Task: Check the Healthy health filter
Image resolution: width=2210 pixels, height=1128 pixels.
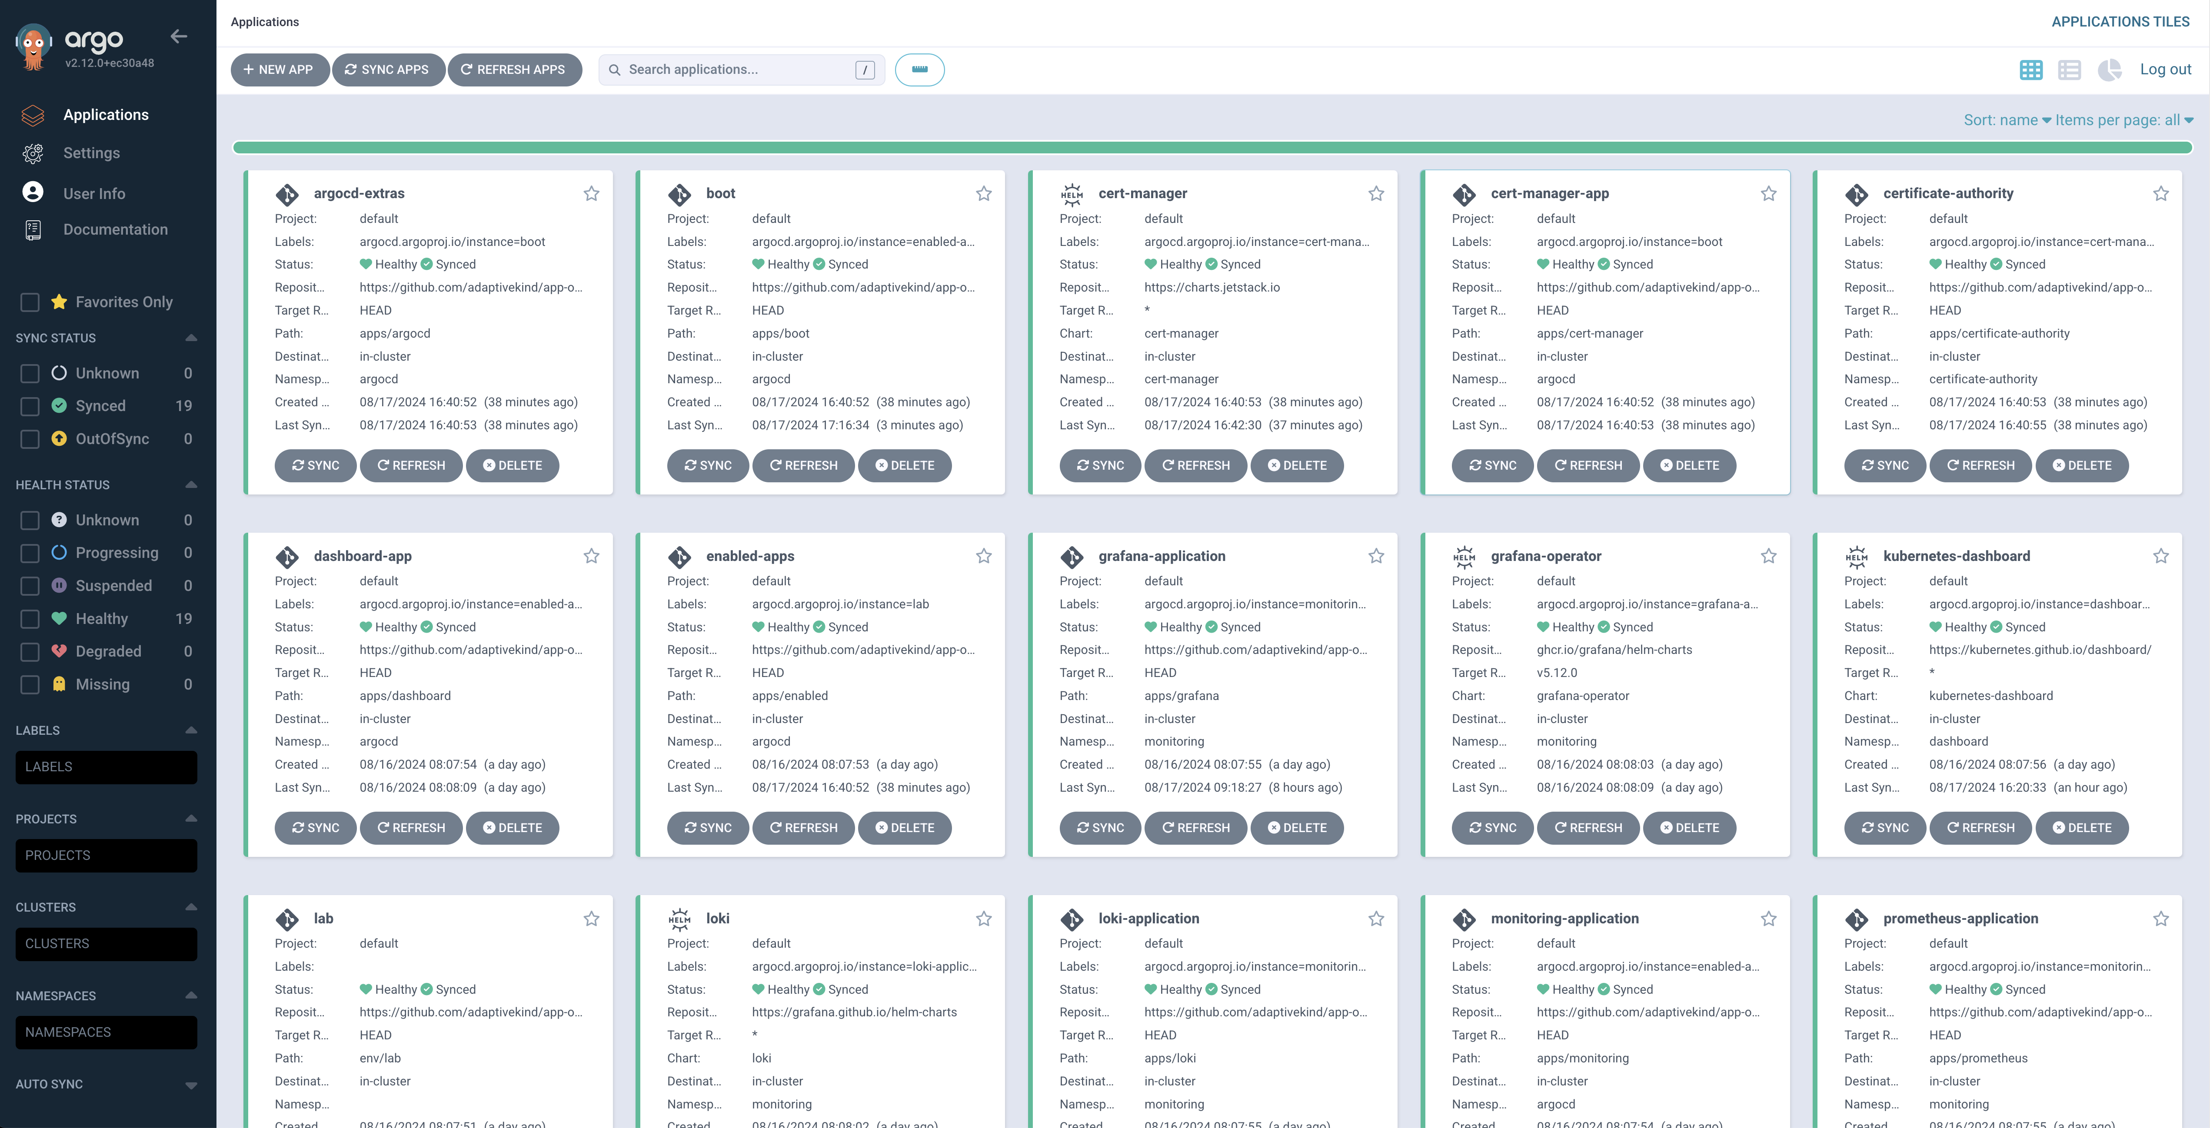Action: click(x=30, y=618)
